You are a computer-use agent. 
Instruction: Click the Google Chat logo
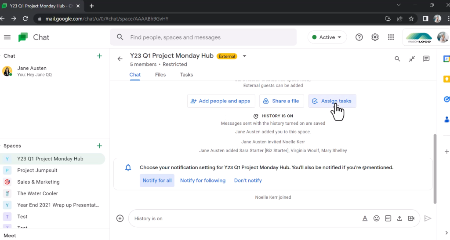(x=23, y=37)
